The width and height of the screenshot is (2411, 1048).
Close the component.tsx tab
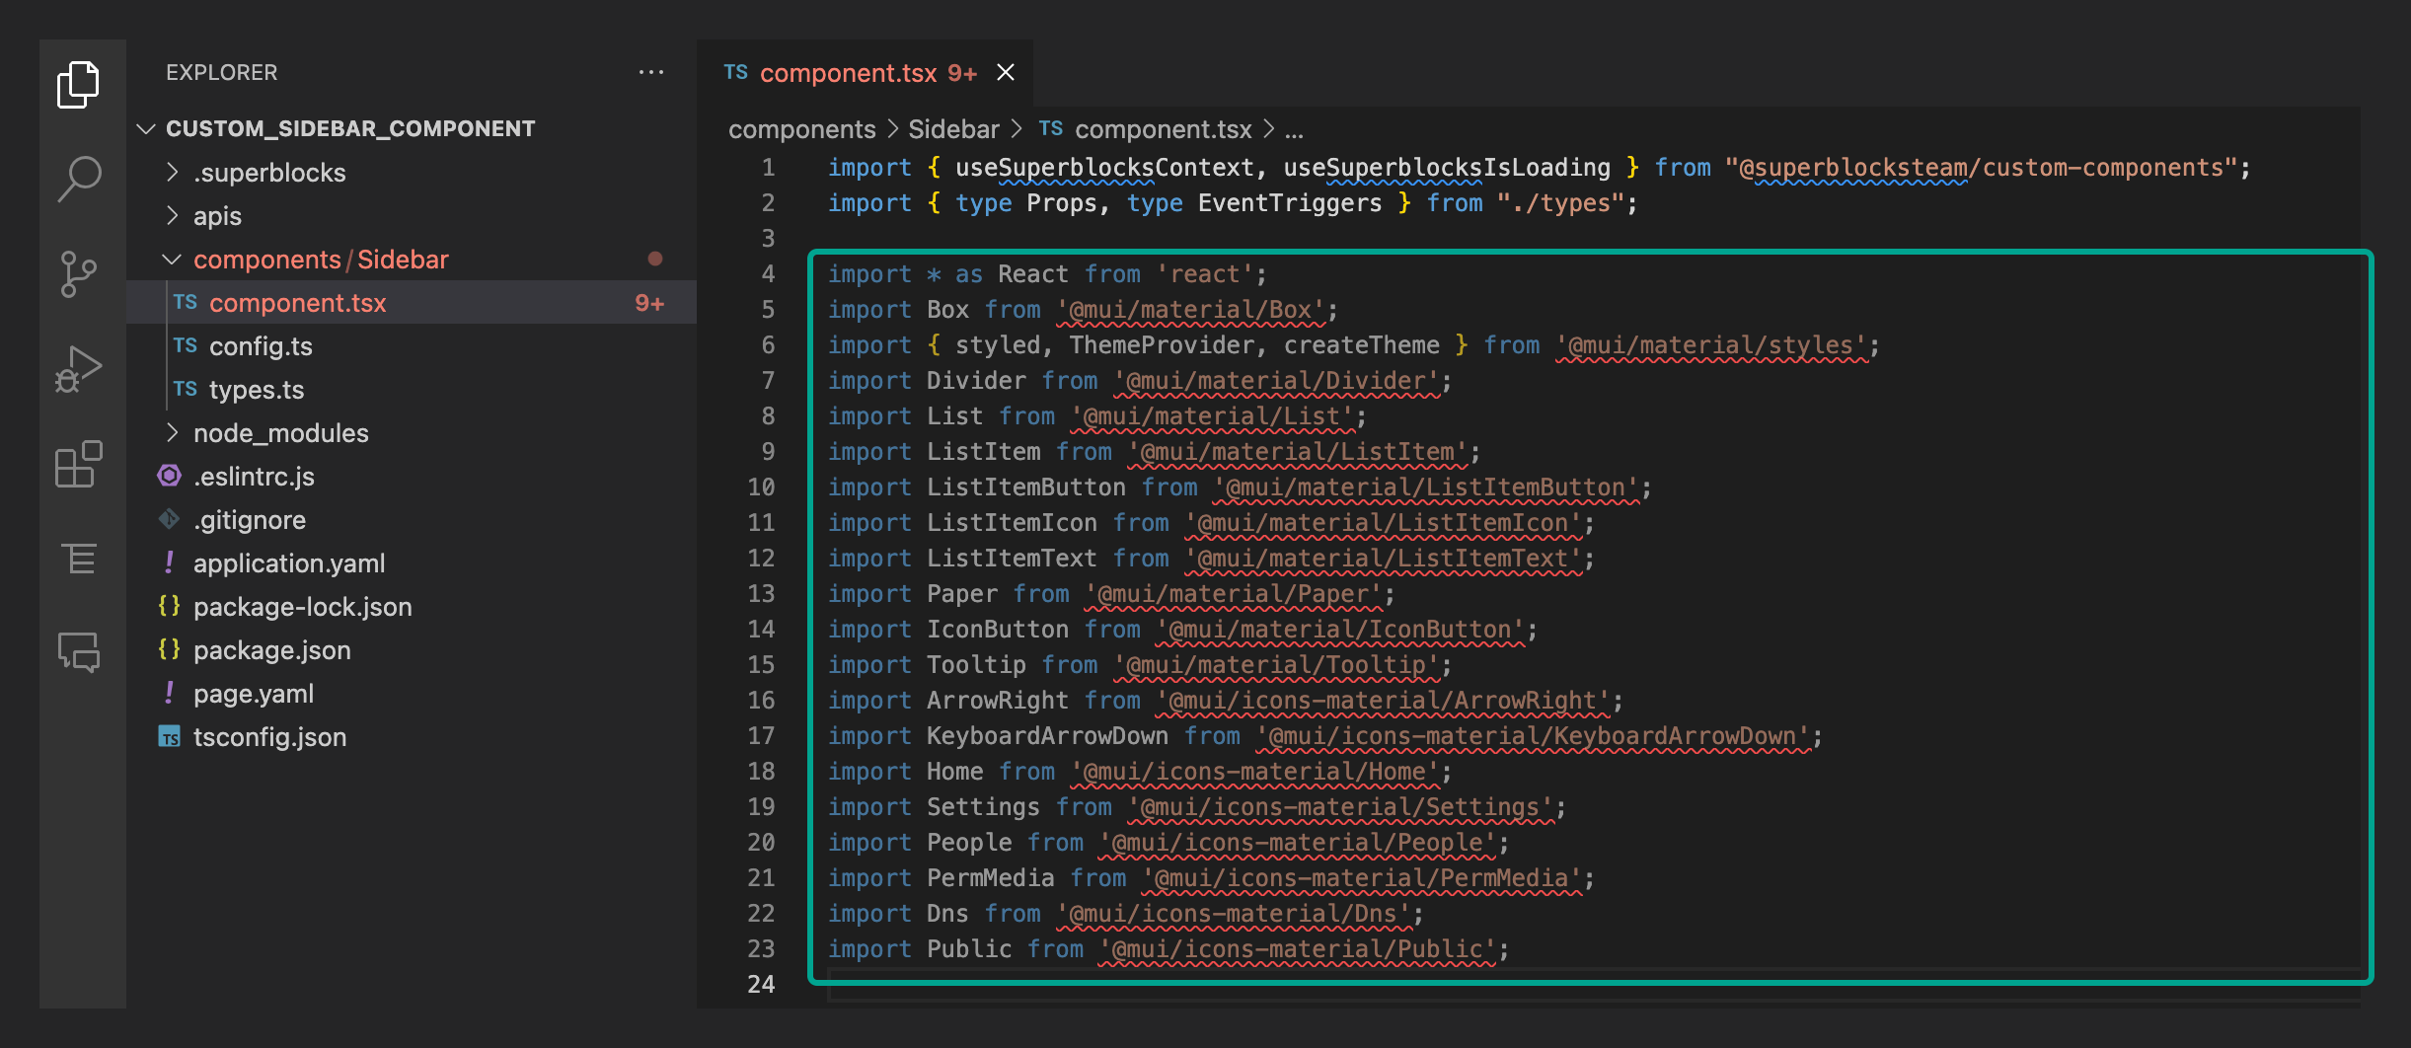tap(1006, 72)
